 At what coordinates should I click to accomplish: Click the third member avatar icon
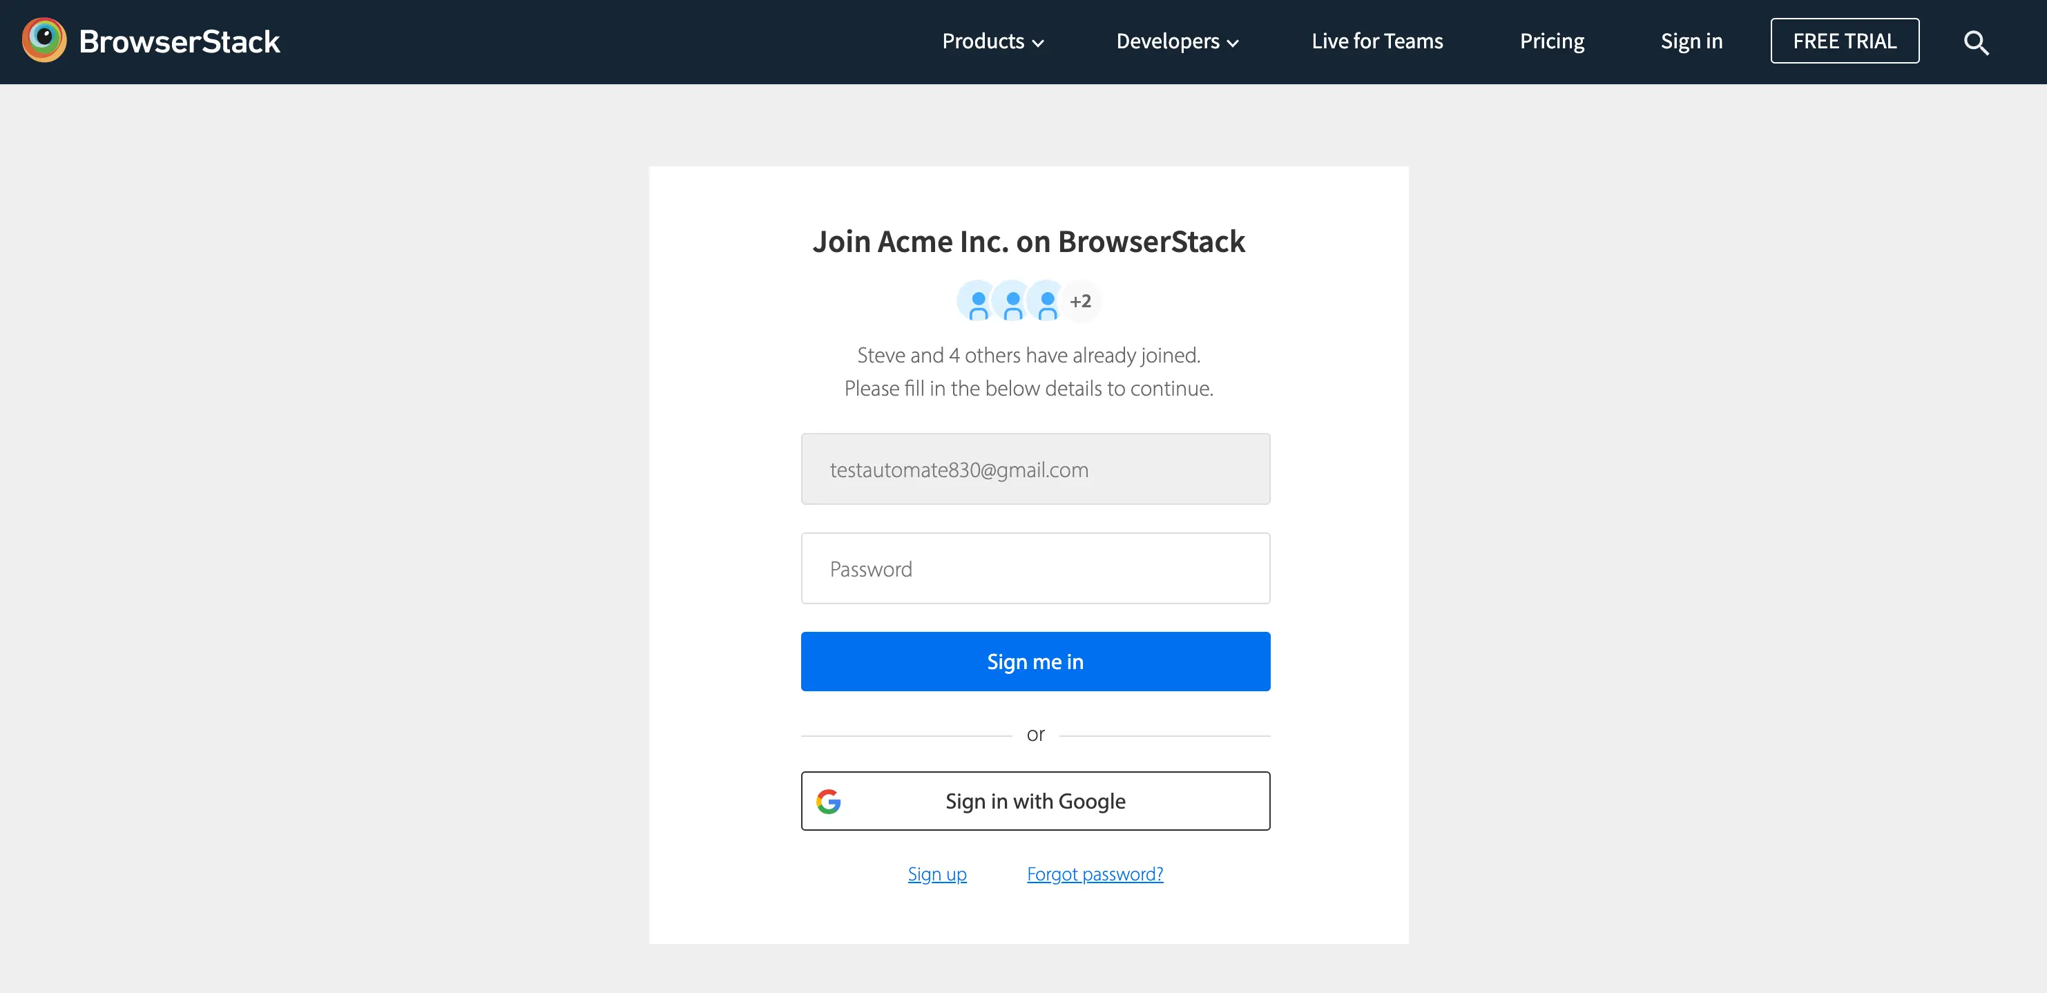1048,302
